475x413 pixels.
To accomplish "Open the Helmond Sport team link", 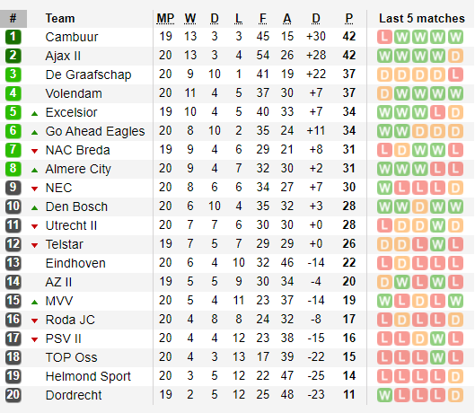I will 88,376.
